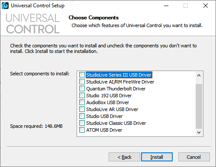The width and height of the screenshot is (216, 167).
Task: Check the StudioLive Series III USB Driver box
Action: [x=82, y=75]
